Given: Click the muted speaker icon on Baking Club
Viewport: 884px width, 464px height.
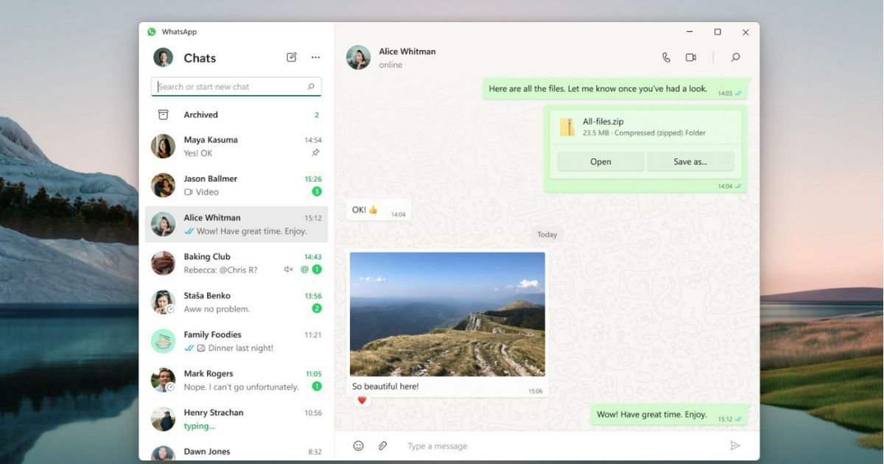Looking at the screenshot, I should click(x=289, y=270).
